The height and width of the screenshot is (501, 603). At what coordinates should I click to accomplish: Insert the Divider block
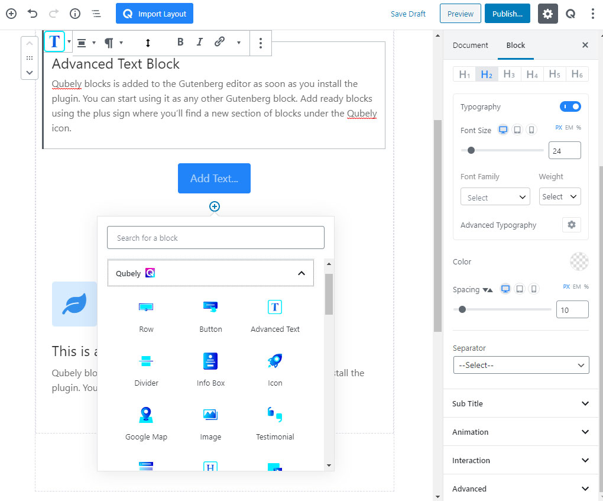[x=146, y=370]
